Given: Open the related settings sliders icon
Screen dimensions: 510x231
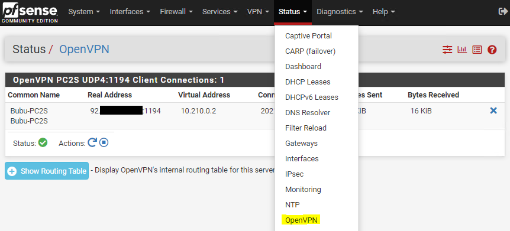Looking at the screenshot, I should pyautogui.click(x=447, y=50).
